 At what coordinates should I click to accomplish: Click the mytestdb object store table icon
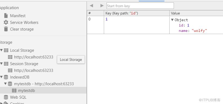(14, 91)
